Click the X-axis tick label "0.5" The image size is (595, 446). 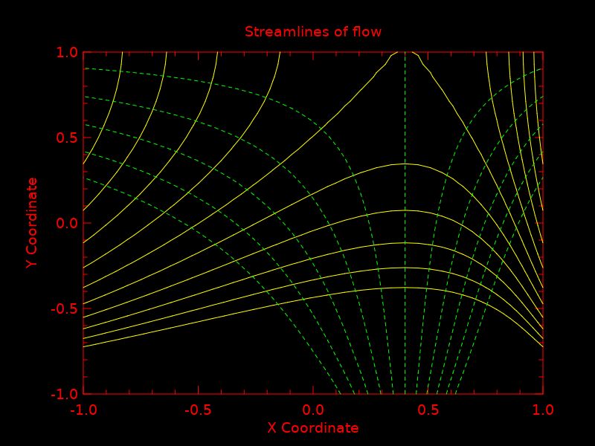[x=428, y=410]
